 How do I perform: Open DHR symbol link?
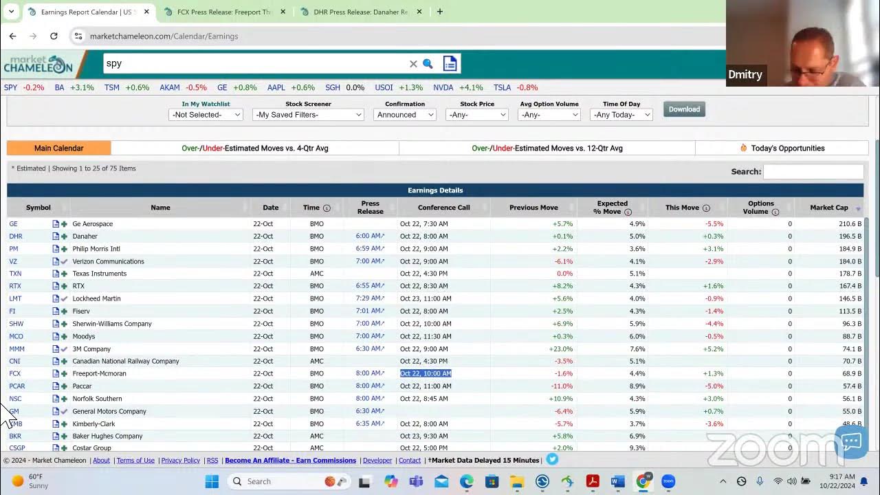pos(16,236)
